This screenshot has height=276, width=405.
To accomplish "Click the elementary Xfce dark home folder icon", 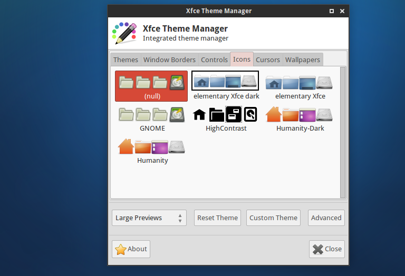I will [x=201, y=81].
